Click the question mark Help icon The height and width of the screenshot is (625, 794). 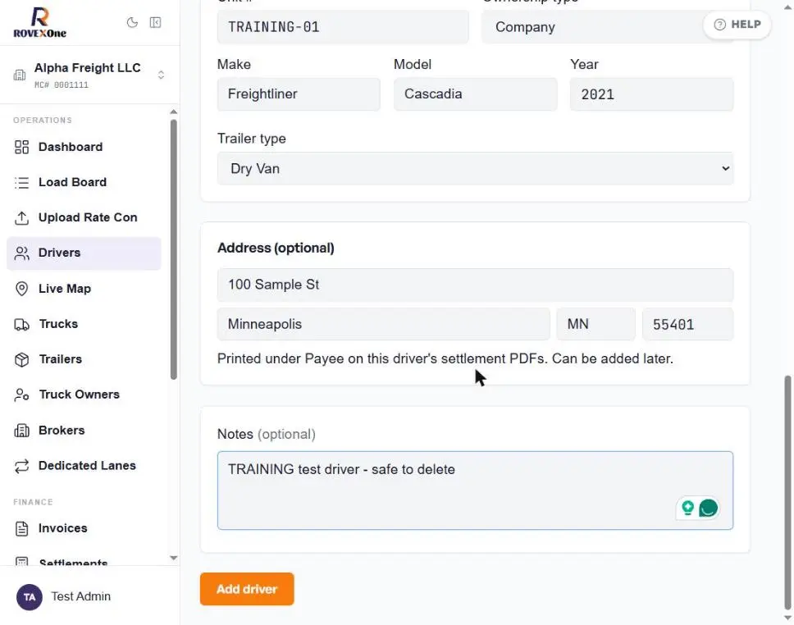[719, 25]
